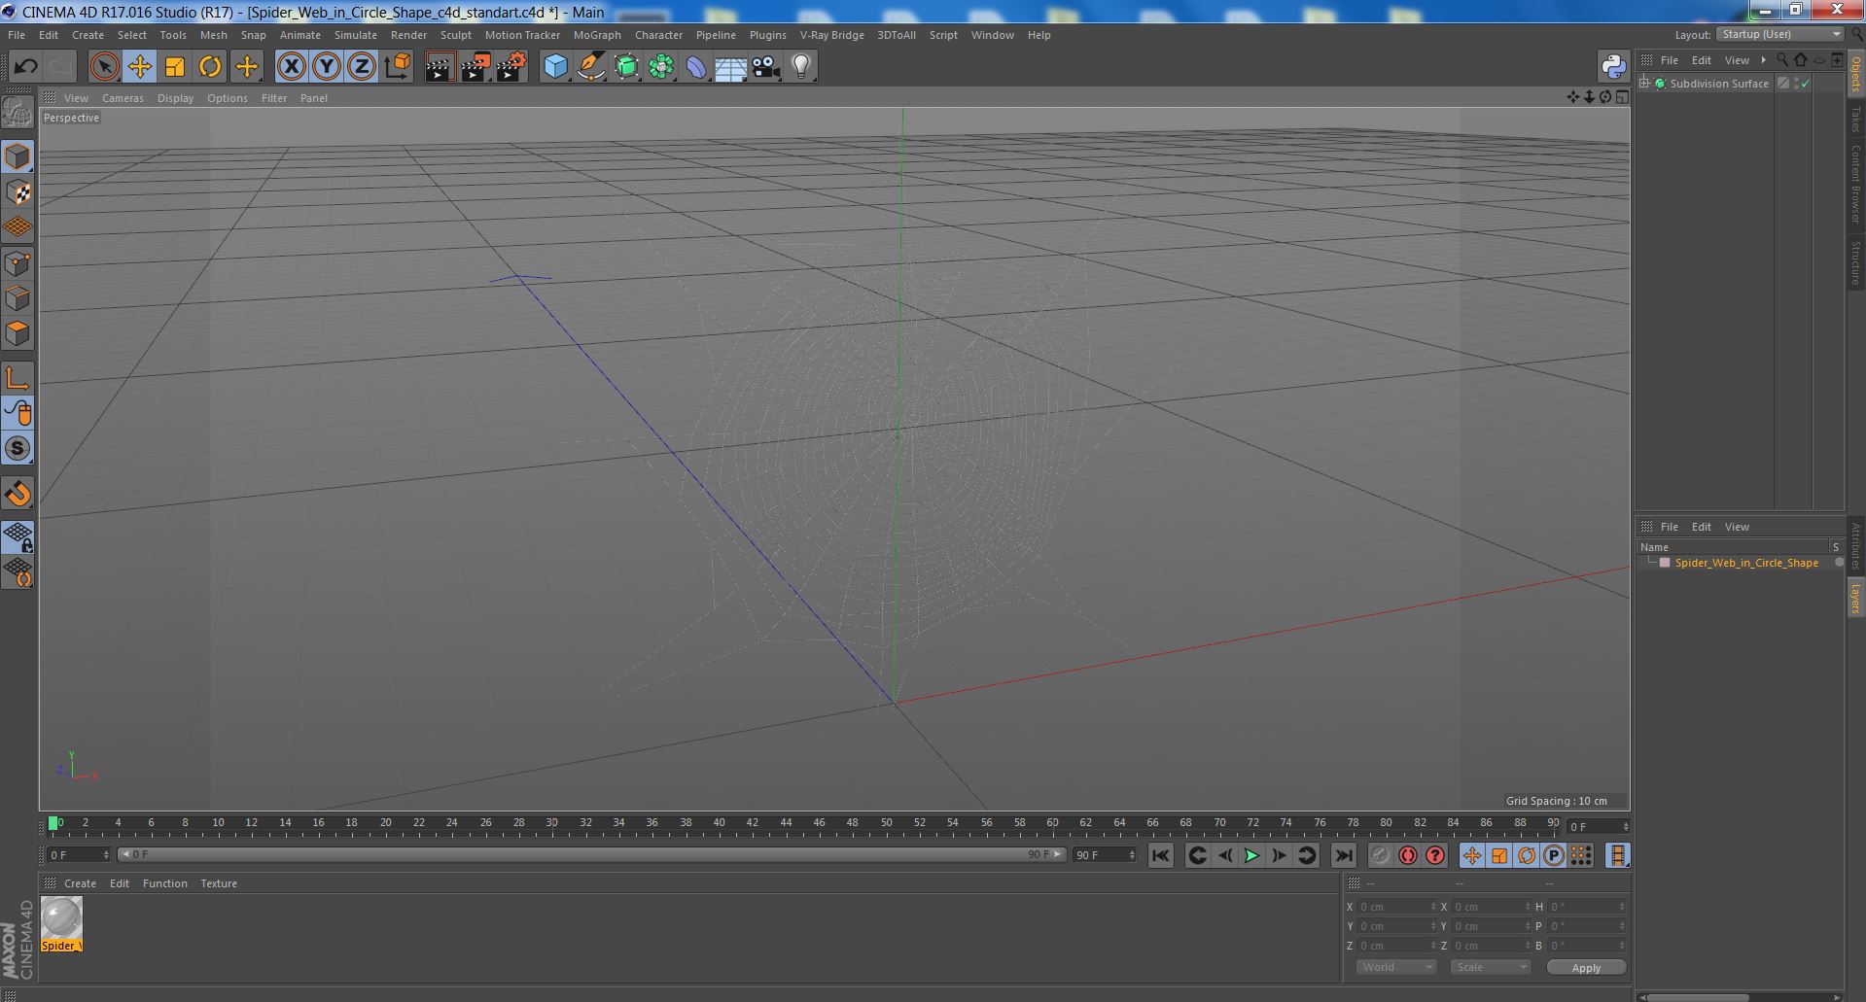This screenshot has height=1002, width=1866.
Task: Click the layers panel horizontal scrollbar
Action: coord(1699,997)
